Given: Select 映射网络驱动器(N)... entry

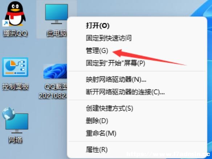Looking at the screenshot, I should [x=116, y=80].
